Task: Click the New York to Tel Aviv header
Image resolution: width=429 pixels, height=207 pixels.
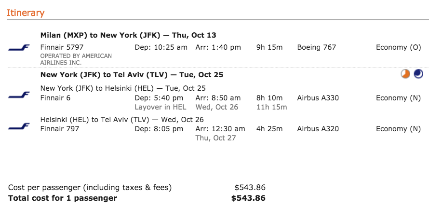Action: [132, 75]
